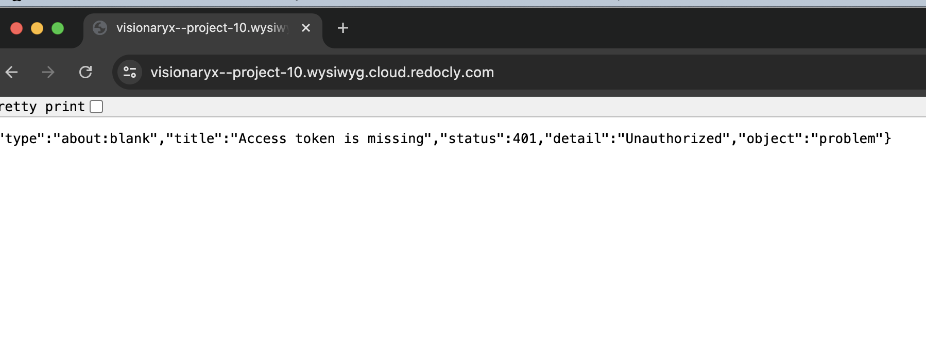This screenshot has width=926, height=348.
Task: Click the globe favicon on the tab
Action: coord(100,28)
